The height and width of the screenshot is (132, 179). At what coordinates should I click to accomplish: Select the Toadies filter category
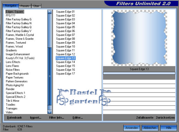[x=10, y=105]
